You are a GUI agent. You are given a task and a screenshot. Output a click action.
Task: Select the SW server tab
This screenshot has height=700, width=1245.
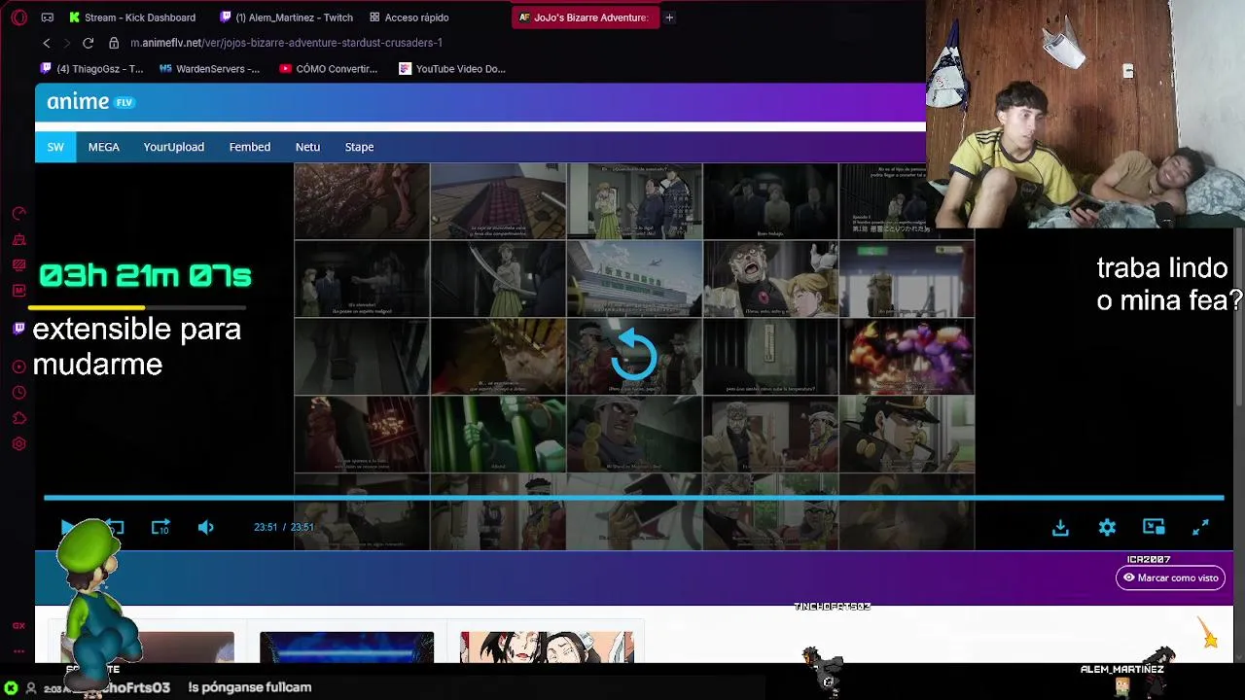55,147
